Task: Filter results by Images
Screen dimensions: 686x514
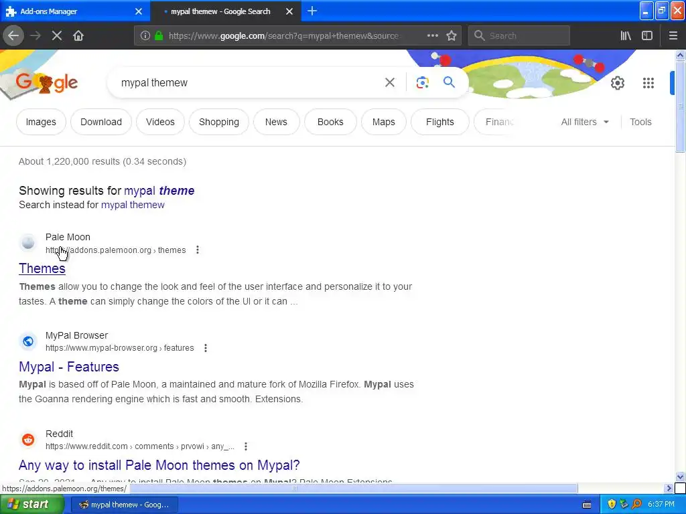Action: click(41, 122)
